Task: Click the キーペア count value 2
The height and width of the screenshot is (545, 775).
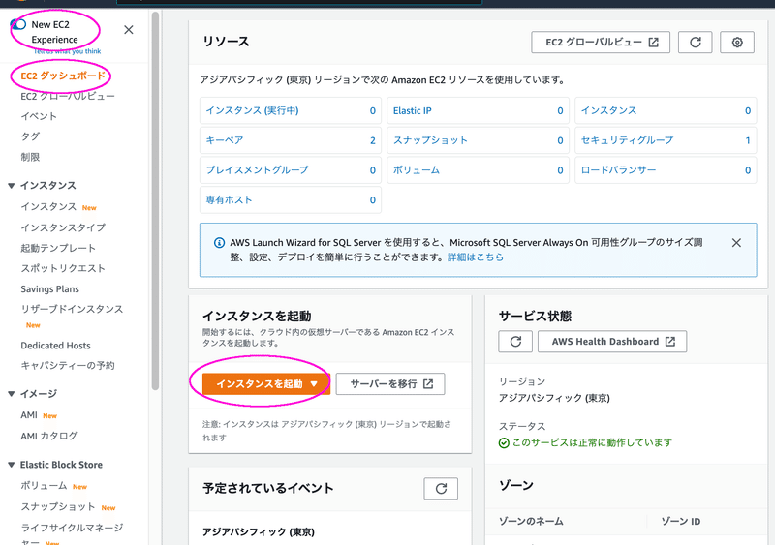Action: coord(373,140)
